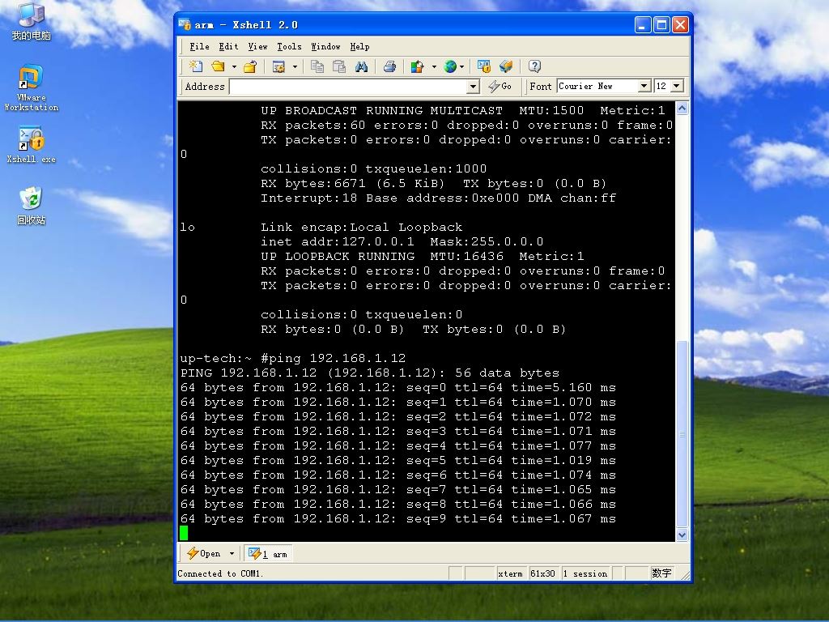
Task: Click the Xshell title bar application icon
Action: 185,24
